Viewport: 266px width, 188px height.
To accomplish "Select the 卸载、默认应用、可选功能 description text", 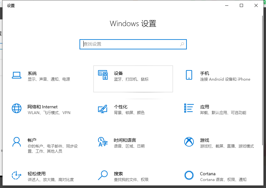I will coord(223,113).
